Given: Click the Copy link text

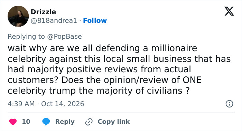Looking at the screenshot, I should (x=114, y=122).
